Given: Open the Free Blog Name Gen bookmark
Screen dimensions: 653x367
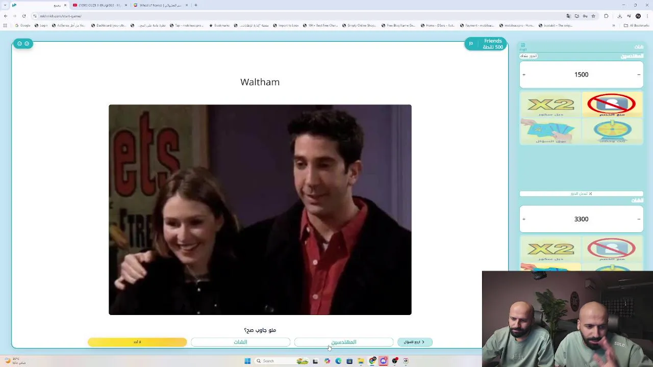Looking at the screenshot, I should click(398, 25).
